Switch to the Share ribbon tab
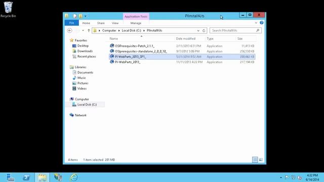324x182 pixels. coord(101,23)
